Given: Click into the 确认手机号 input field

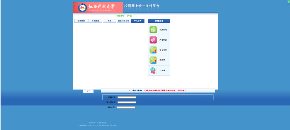Looking at the screenshot, I should (x=127, y=102).
